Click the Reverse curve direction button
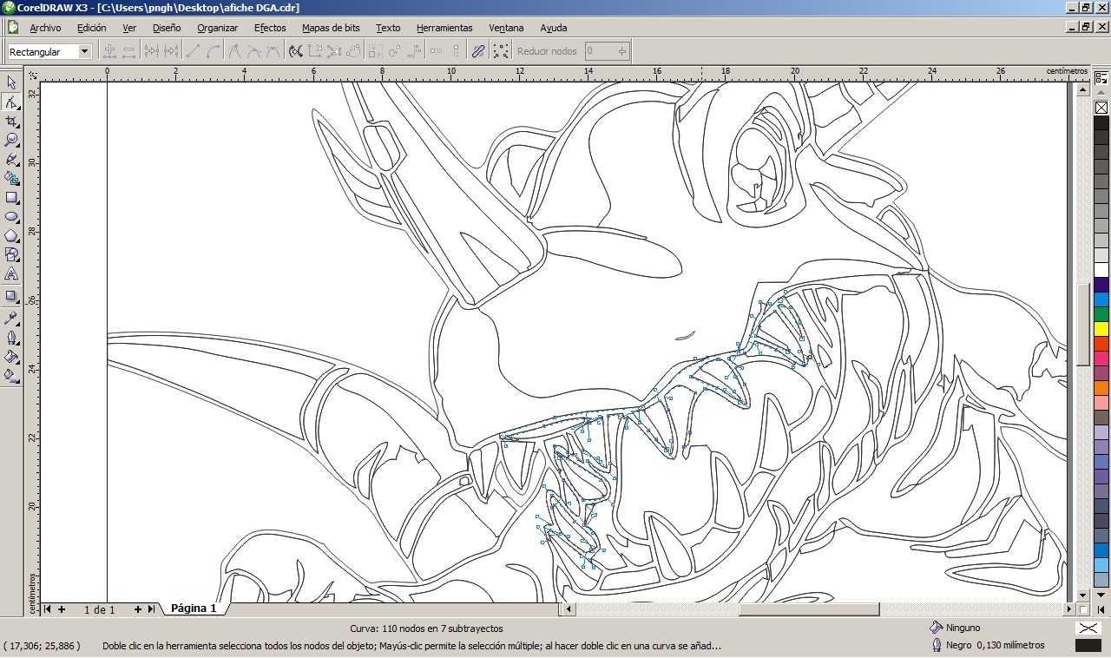The height and width of the screenshot is (658, 1111). pos(296,51)
